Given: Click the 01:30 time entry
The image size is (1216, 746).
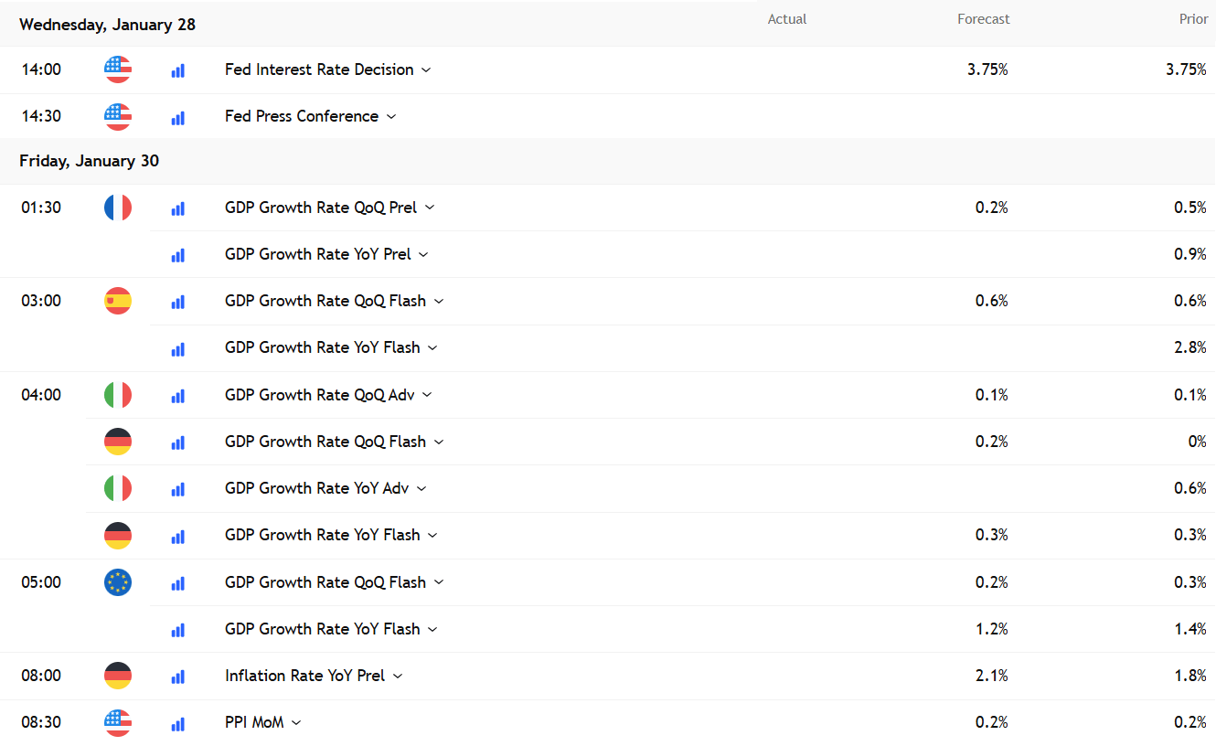Looking at the screenshot, I should [x=41, y=208].
